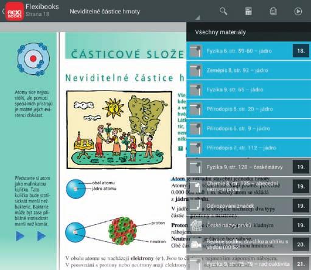Tap the play circle icon in top bar

(x=298, y=12)
